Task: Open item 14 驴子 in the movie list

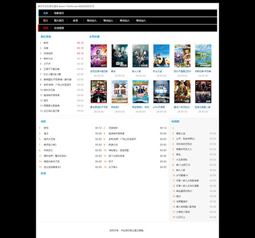Action: [x=111, y=161]
